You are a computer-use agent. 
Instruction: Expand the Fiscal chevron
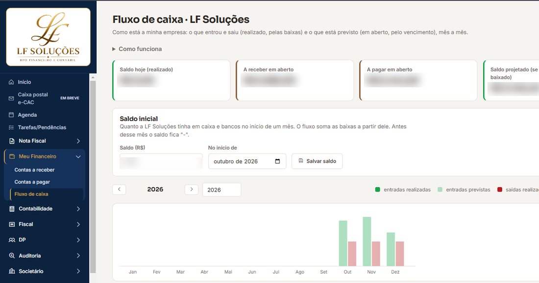(x=78, y=224)
